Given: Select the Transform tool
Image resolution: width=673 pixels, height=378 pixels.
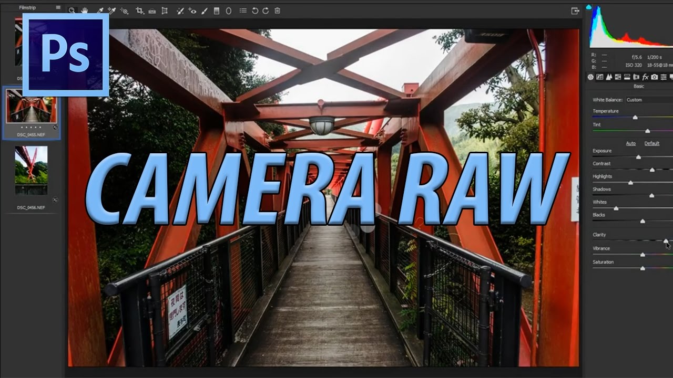Looking at the screenshot, I should (x=165, y=10).
